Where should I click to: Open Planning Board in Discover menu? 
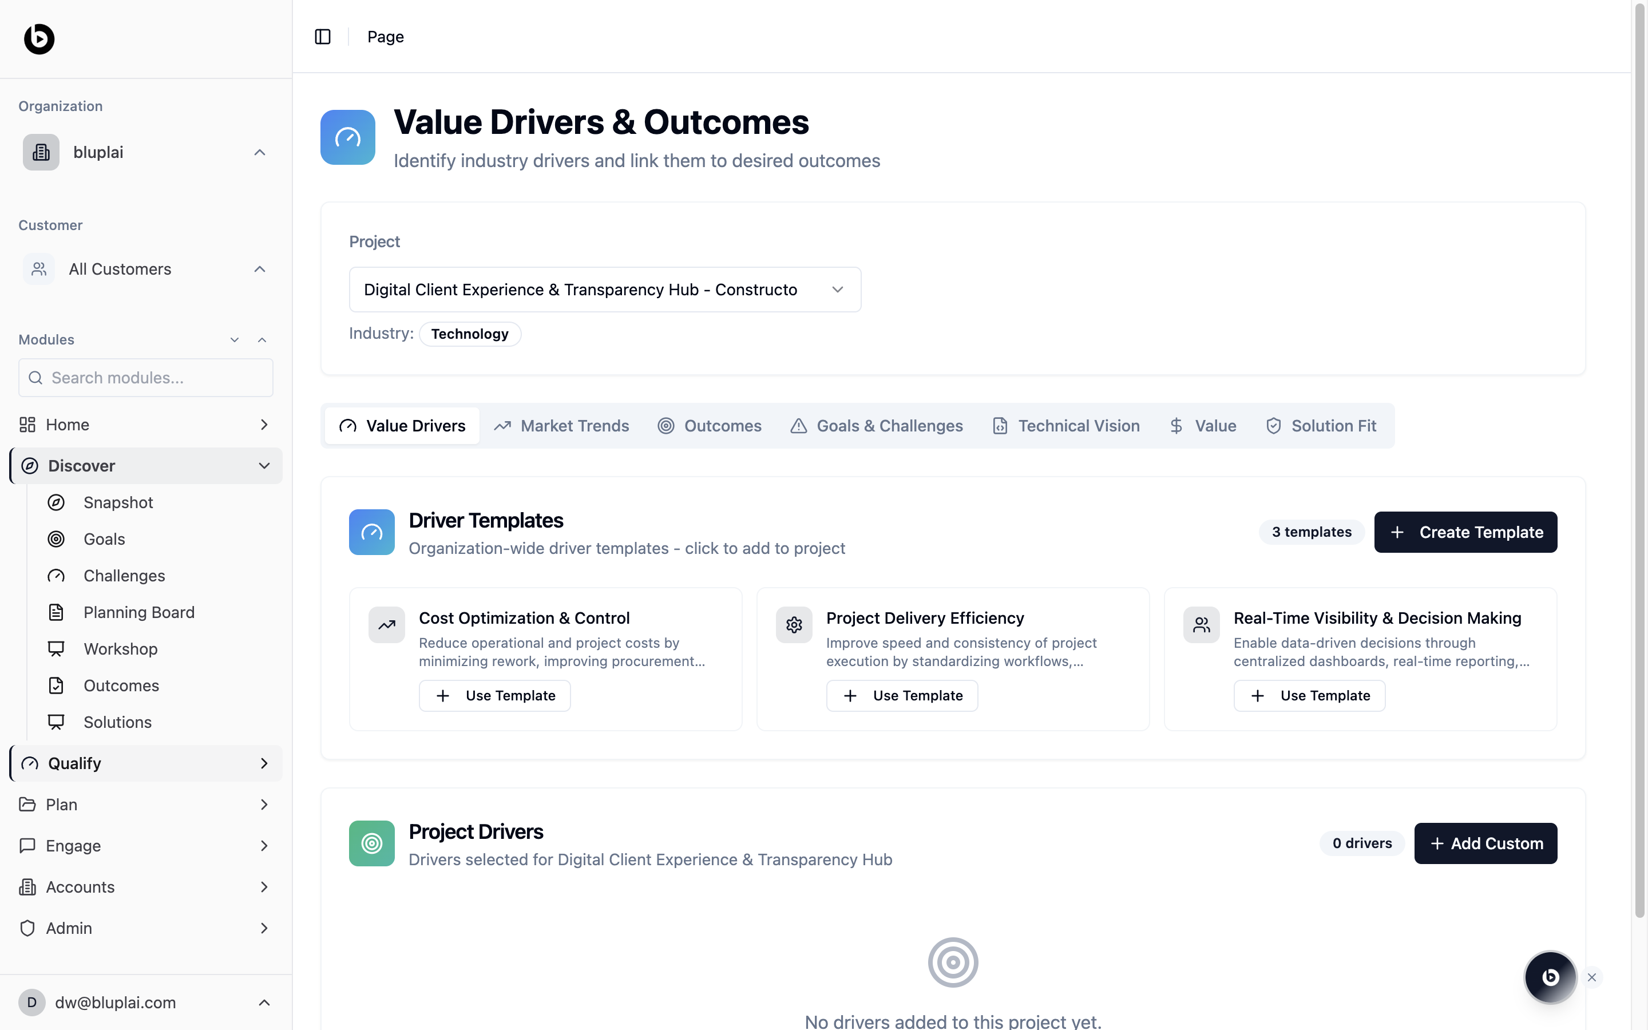(139, 612)
